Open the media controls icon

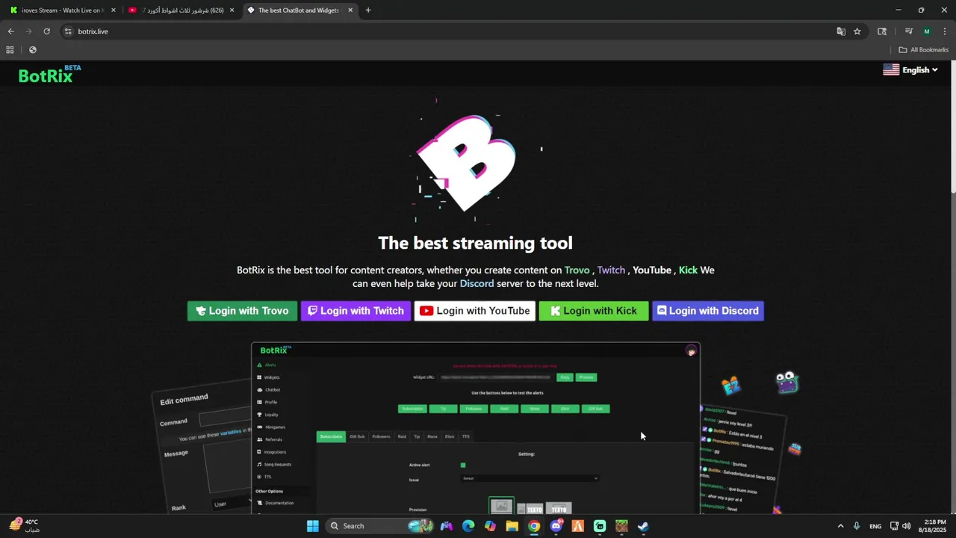pyautogui.click(x=909, y=31)
